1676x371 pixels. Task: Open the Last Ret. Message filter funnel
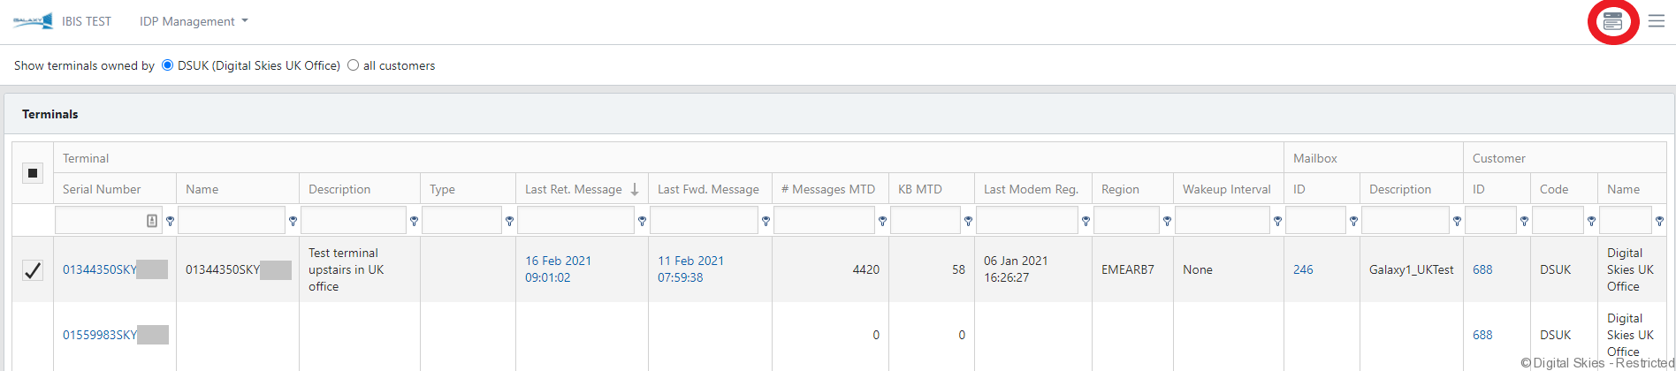[642, 221]
